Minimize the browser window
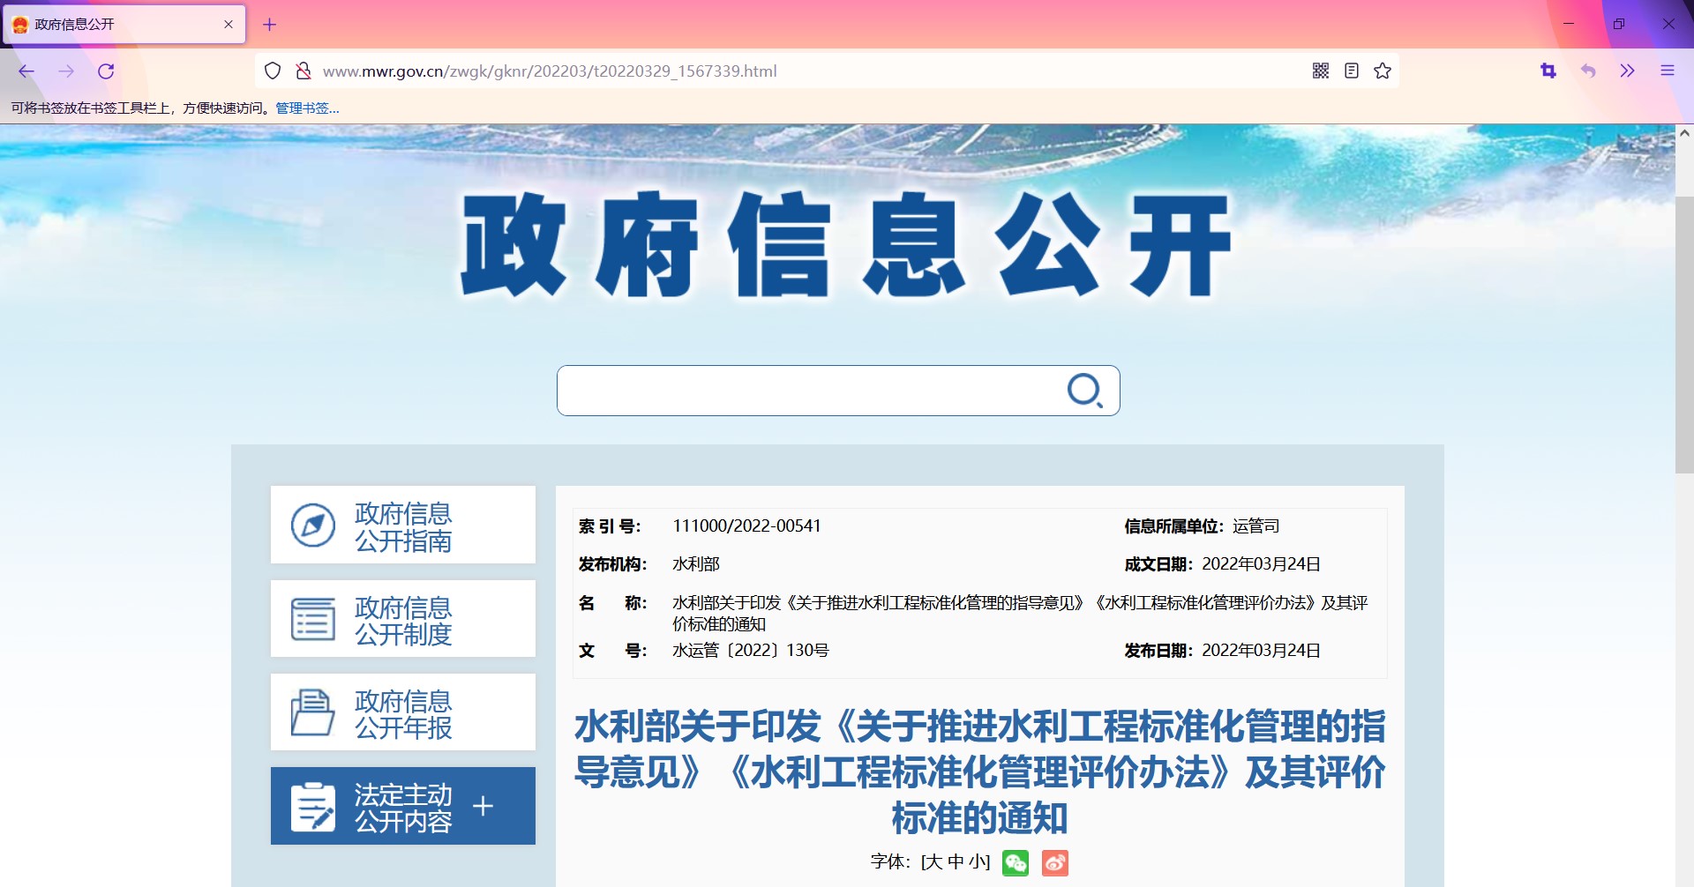The width and height of the screenshot is (1694, 887). tap(1569, 24)
